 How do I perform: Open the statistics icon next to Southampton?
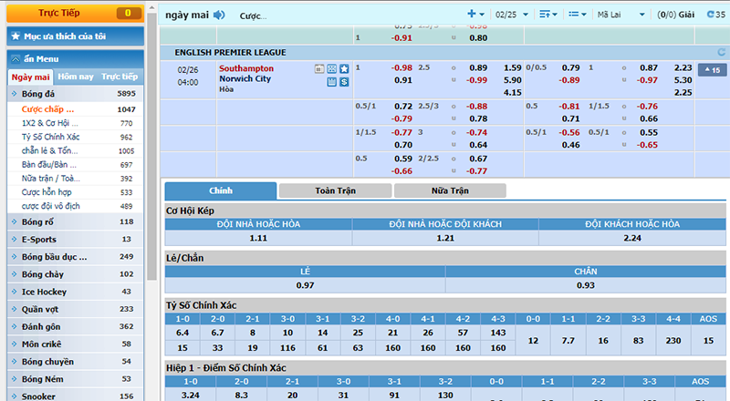tap(319, 68)
